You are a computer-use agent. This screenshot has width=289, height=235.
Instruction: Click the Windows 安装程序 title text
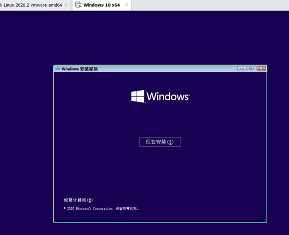[80, 69]
